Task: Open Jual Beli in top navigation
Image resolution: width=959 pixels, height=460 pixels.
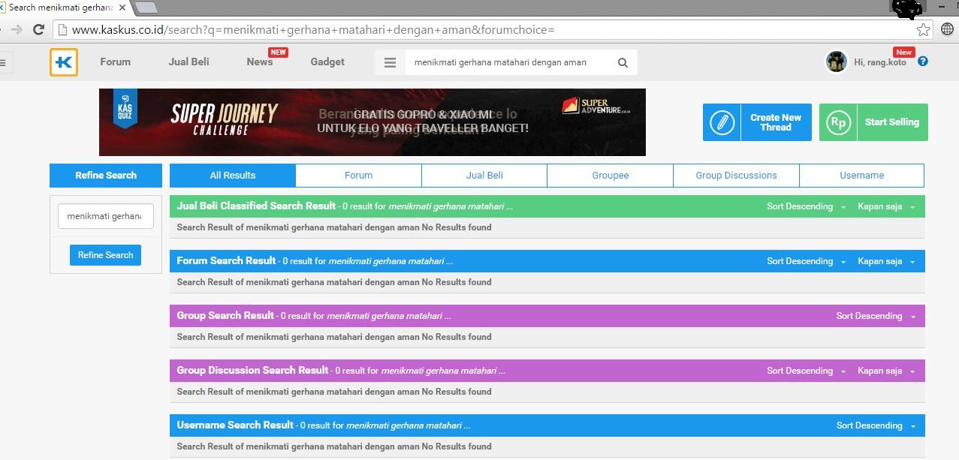Action: [x=188, y=62]
